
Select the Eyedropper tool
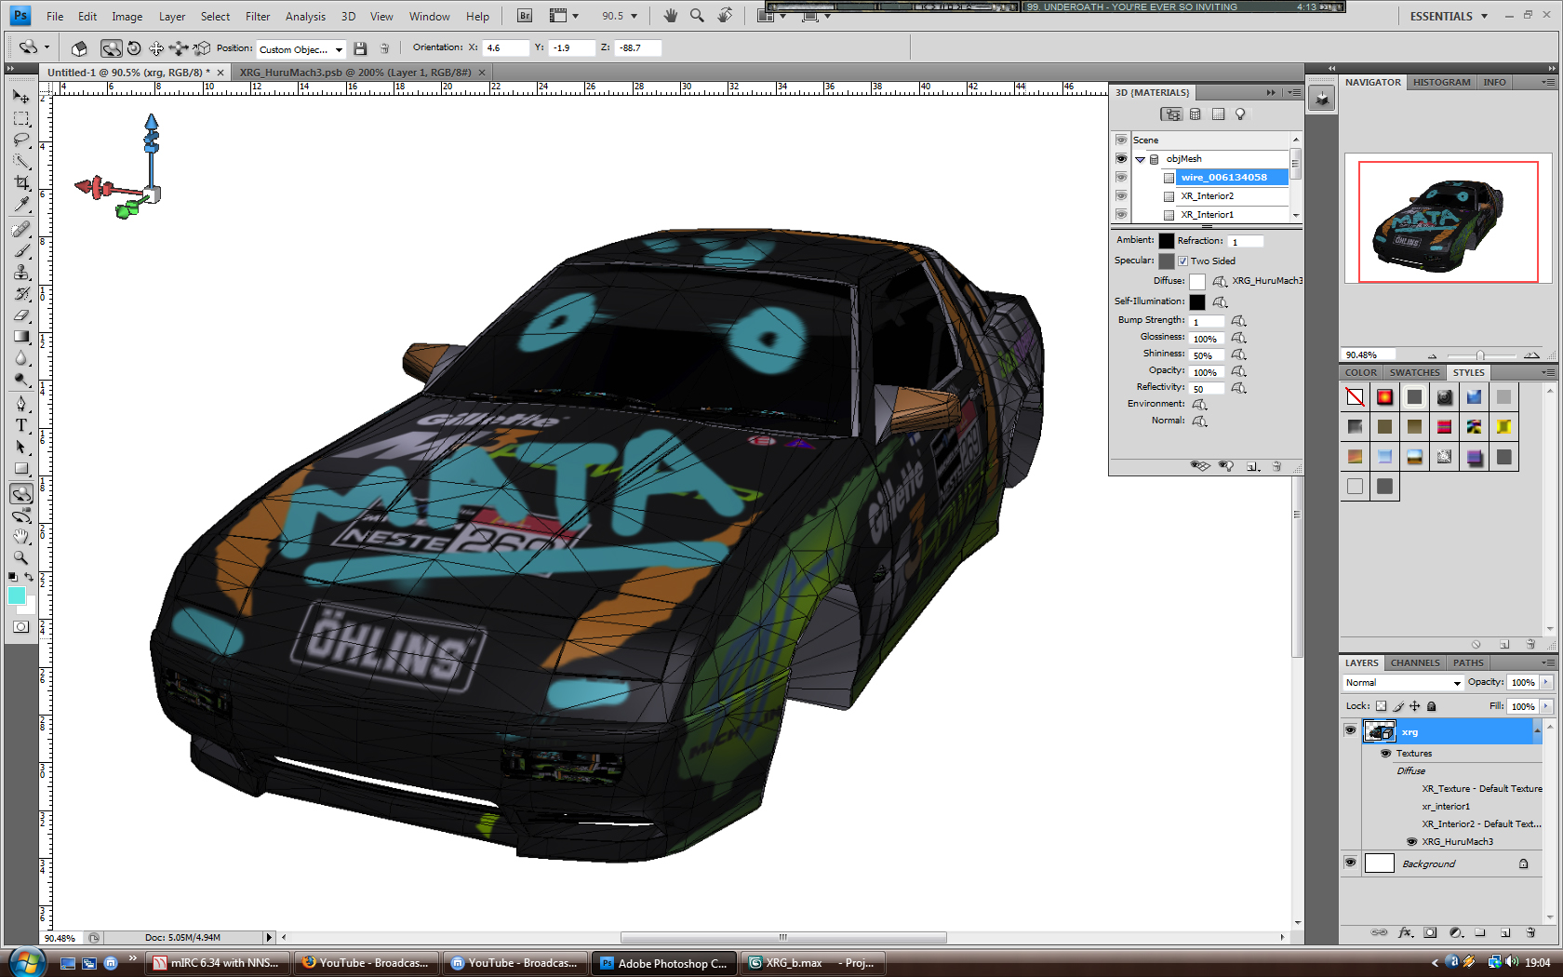pyautogui.click(x=21, y=205)
